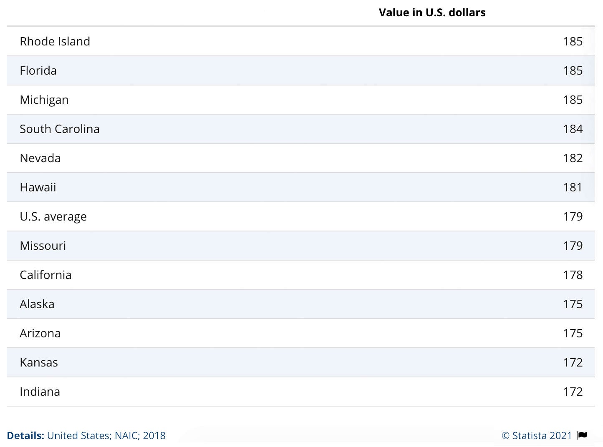The width and height of the screenshot is (603, 447).
Task: Click the Details label
Action: (x=25, y=435)
